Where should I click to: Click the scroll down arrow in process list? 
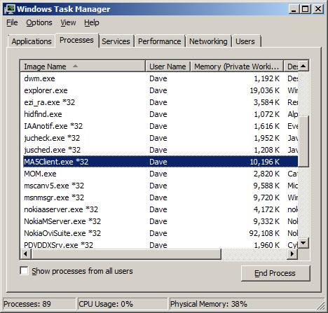coord(303,243)
